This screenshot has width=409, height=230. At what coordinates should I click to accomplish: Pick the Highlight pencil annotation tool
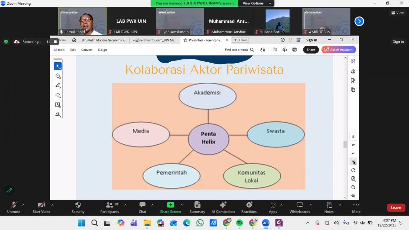[58, 85]
